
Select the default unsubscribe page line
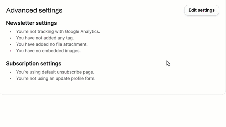click(55, 72)
